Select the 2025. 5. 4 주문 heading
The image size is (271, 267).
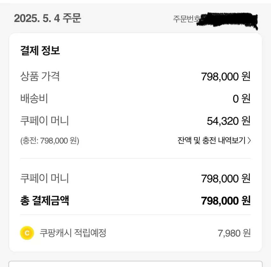click(x=48, y=18)
